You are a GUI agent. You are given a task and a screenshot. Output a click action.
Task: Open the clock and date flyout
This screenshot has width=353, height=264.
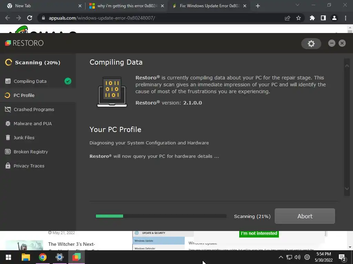tap(323, 257)
